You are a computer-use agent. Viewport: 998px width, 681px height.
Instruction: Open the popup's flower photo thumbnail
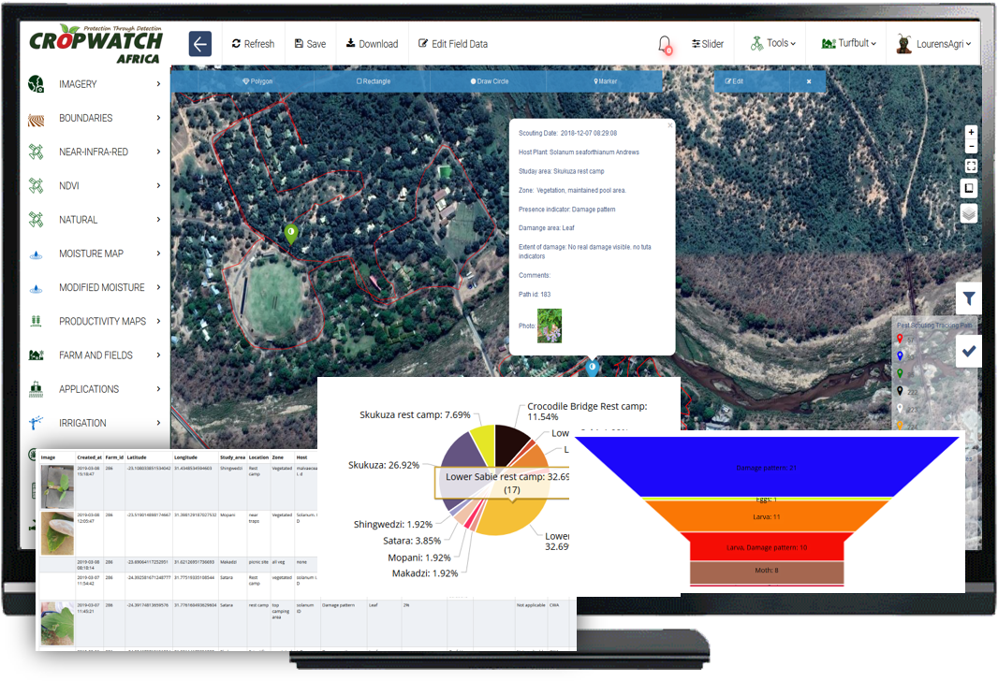tap(550, 326)
